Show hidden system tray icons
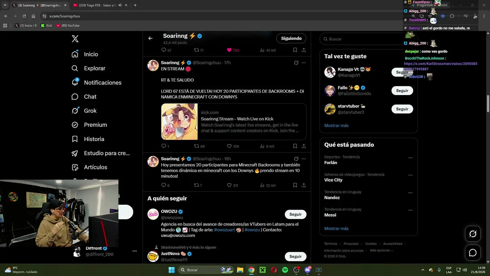 click(423, 270)
